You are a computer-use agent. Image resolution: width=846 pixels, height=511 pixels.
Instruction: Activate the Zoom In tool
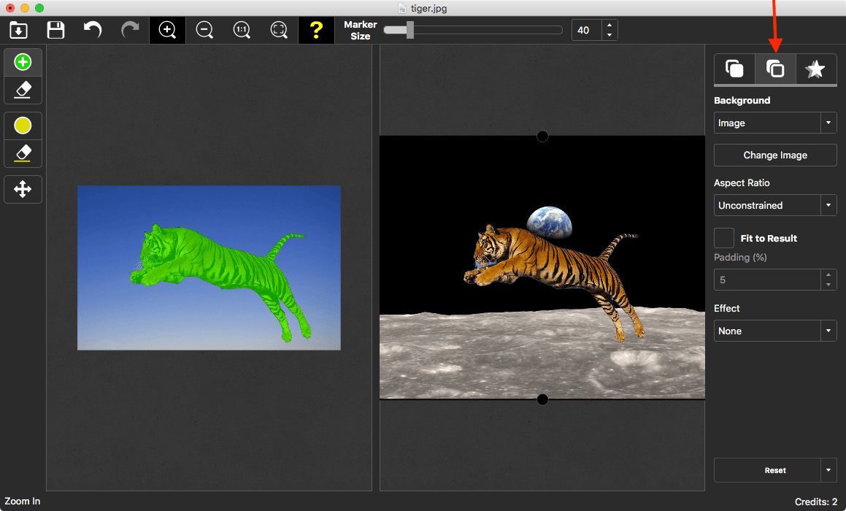click(x=167, y=30)
